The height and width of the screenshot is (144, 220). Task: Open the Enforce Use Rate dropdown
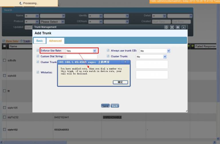81,51
